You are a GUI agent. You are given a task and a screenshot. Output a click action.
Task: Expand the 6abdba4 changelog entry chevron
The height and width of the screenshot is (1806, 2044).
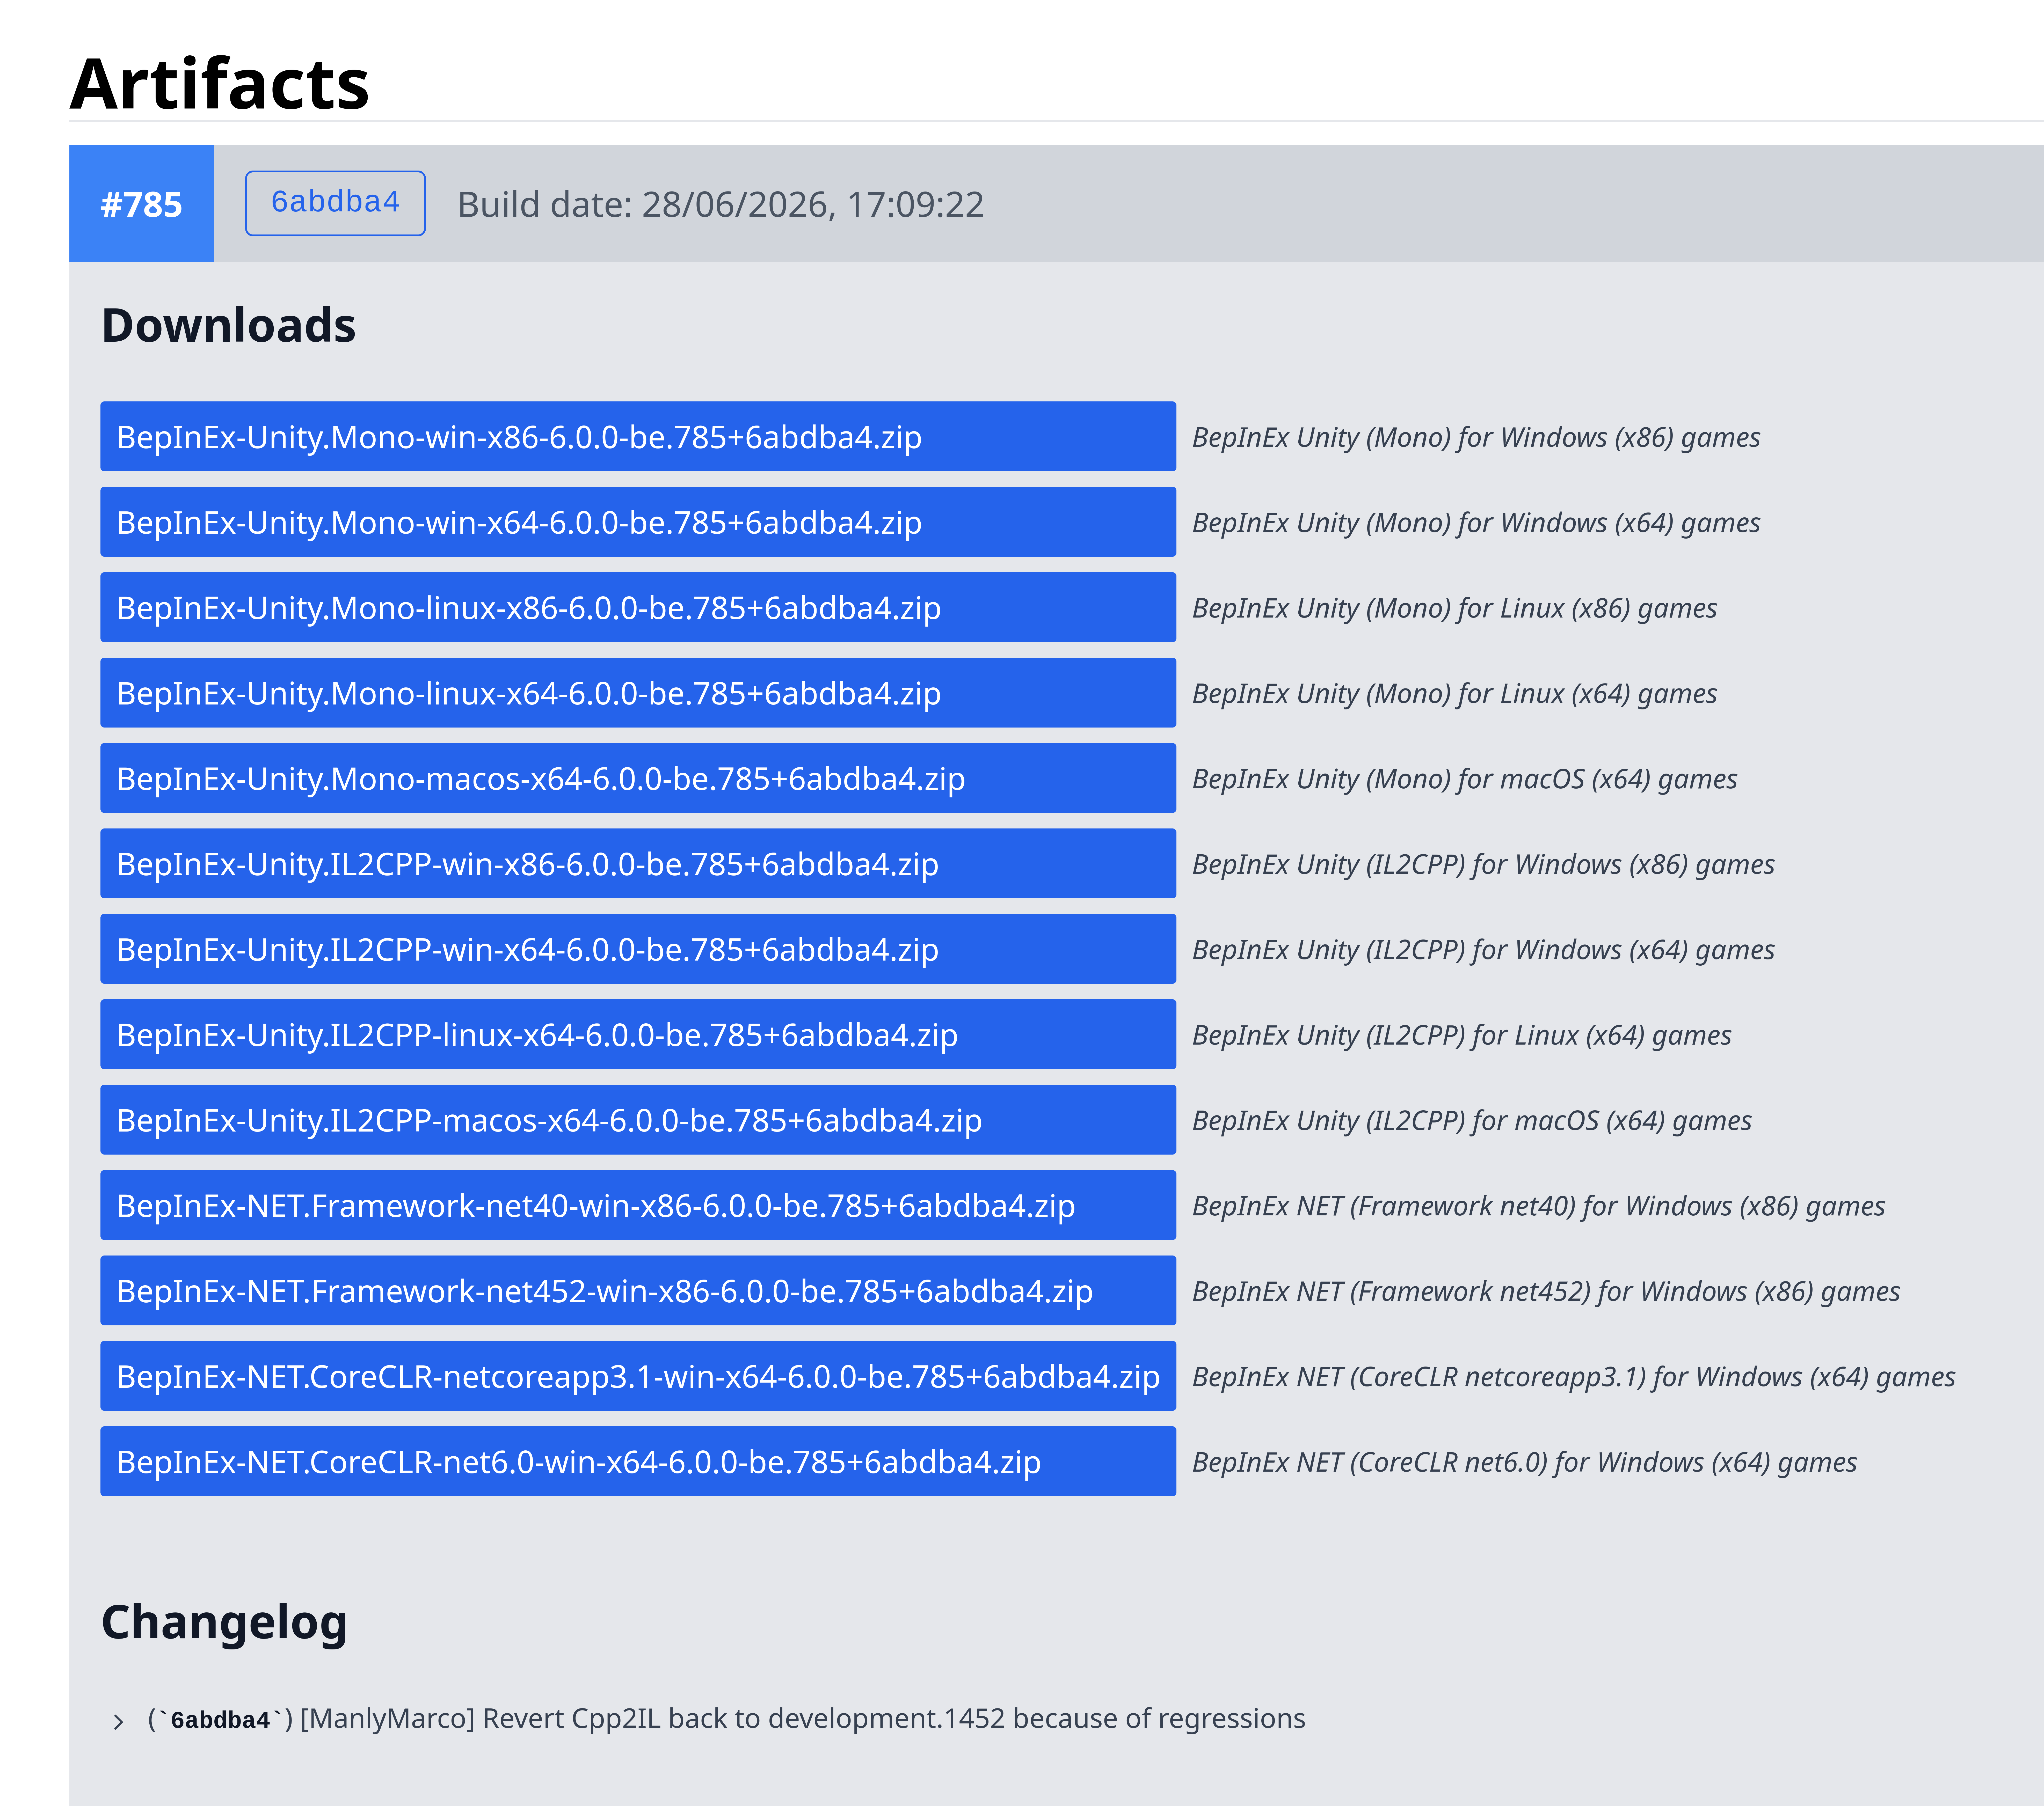tap(118, 1721)
